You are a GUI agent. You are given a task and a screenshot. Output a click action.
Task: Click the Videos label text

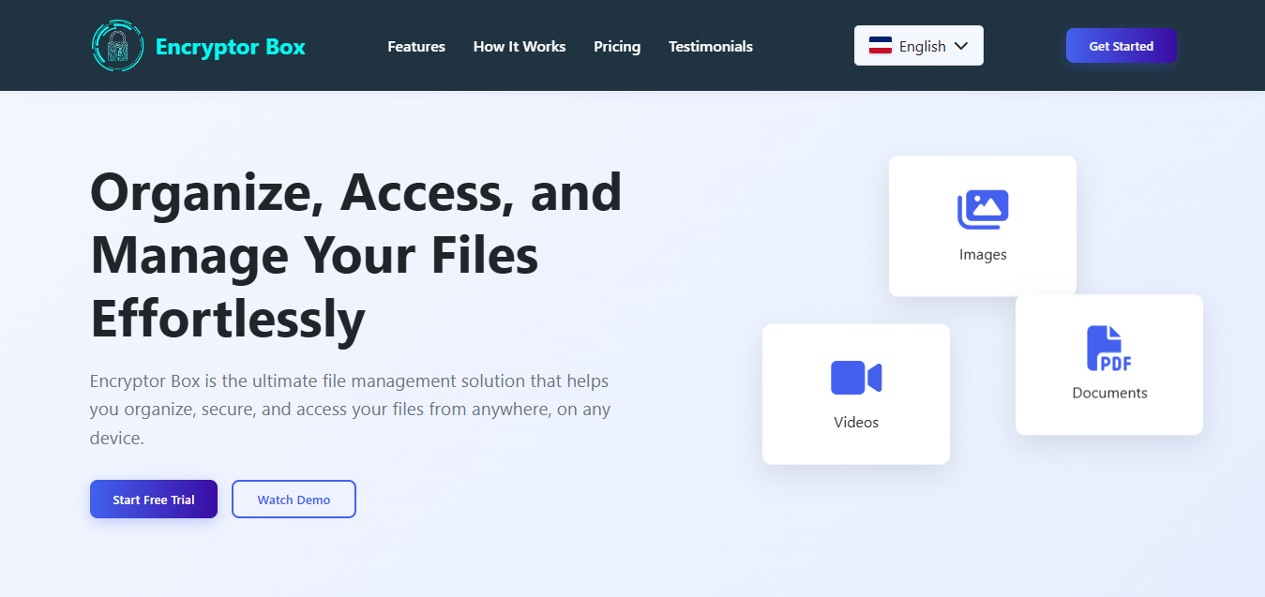coord(855,422)
